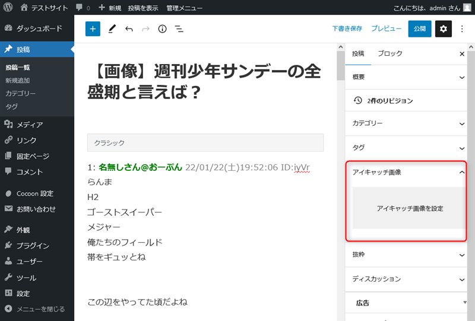Switch to the 投稿 settings tab

[358, 53]
